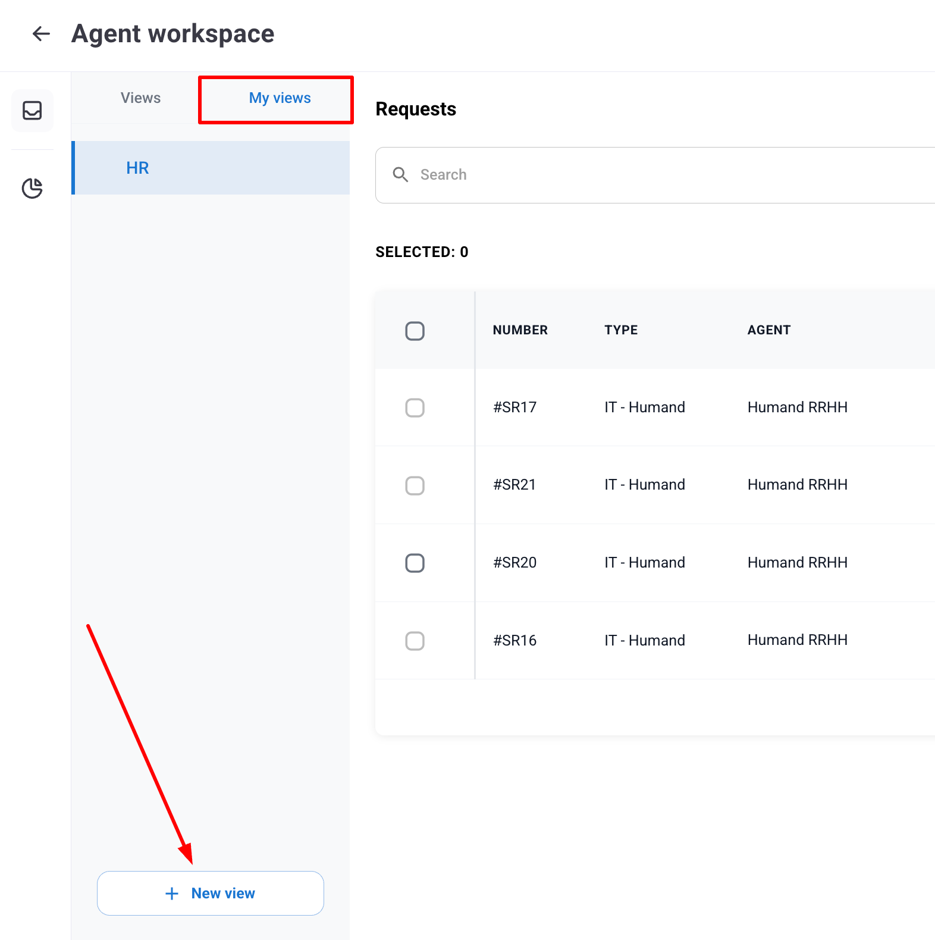
Task: Click the New view button
Action: tap(211, 893)
